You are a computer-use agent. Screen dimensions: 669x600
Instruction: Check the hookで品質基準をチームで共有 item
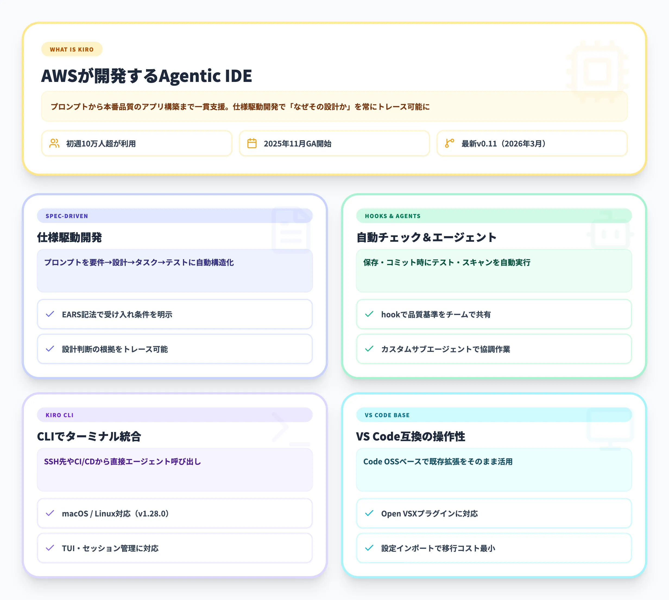pyautogui.click(x=369, y=314)
